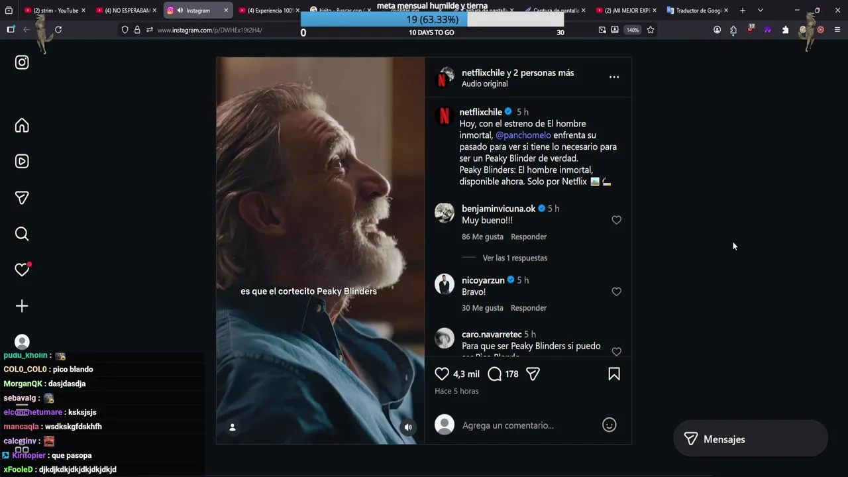Open Instagram home from the logo icon

click(x=22, y=62)
